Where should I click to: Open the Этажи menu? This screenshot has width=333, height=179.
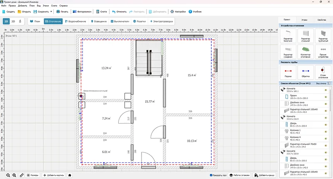(45, 6)
